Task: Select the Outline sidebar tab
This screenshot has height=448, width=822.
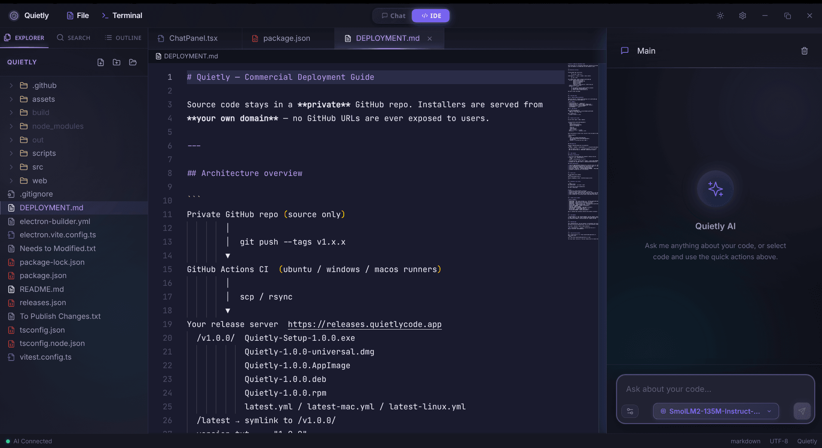Action: (x=123, y=38)
